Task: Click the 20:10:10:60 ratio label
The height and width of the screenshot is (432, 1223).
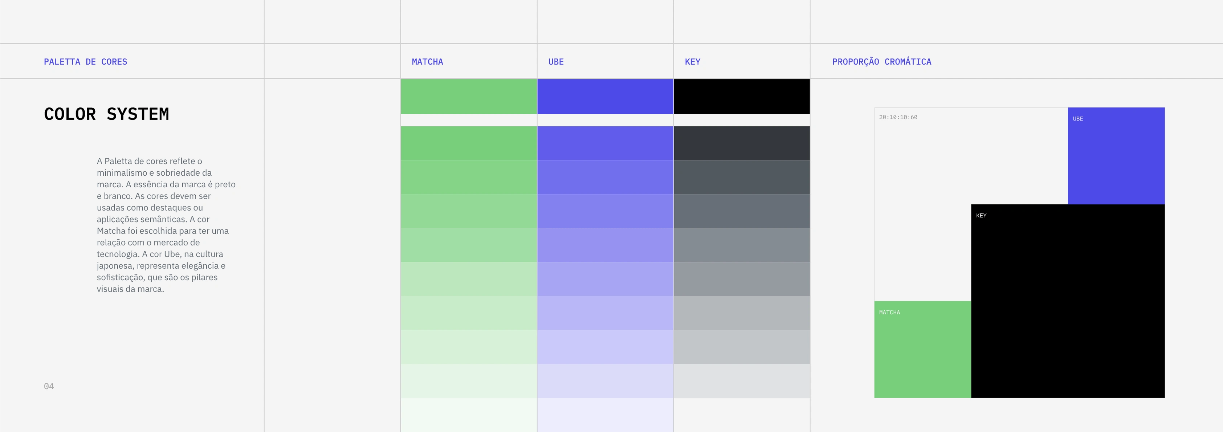Action: click(x=898, y=117)
